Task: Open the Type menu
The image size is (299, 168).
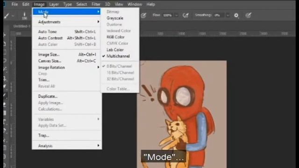Action: (67, 4)
